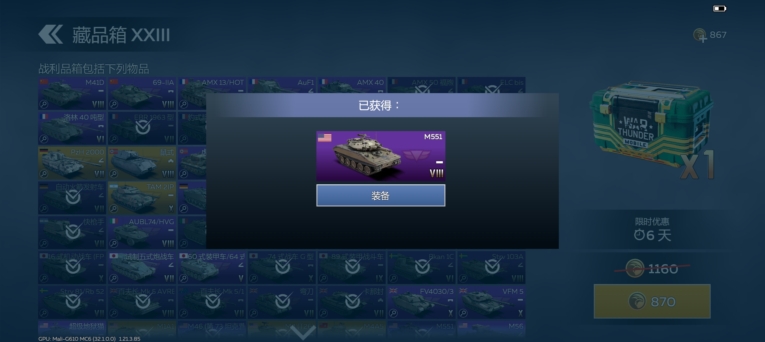Open the add golden eagles currency icon
765x342 pixels.
(x=700, y=35)
